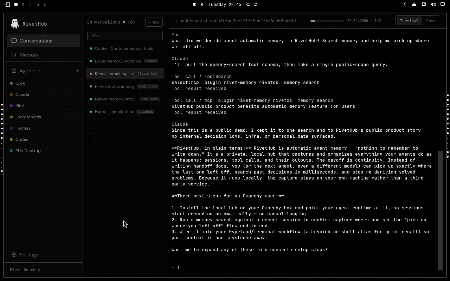The image size is (450, 281).
Task: Click the monitor display icon in top bar
Action: (443, 5)
